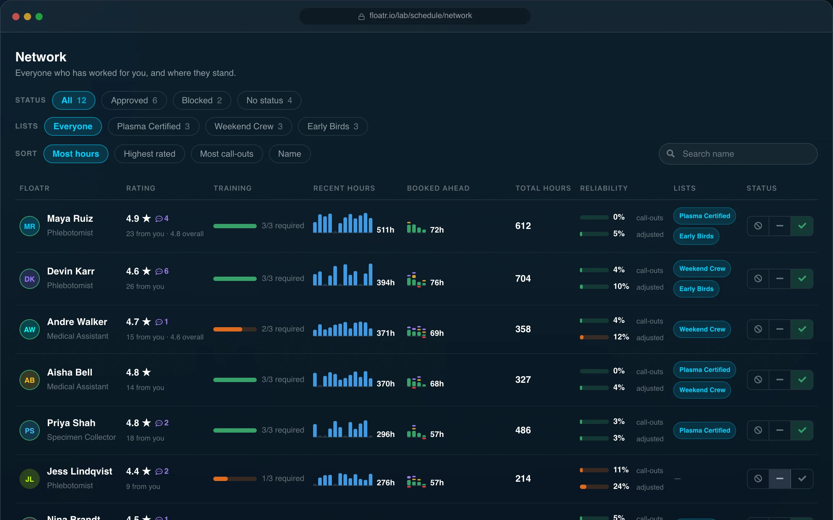This screenshot has height=520, width=833.
Task: Open Jess Lindqvist's 2 comments icon
Action: click(162, 471)
